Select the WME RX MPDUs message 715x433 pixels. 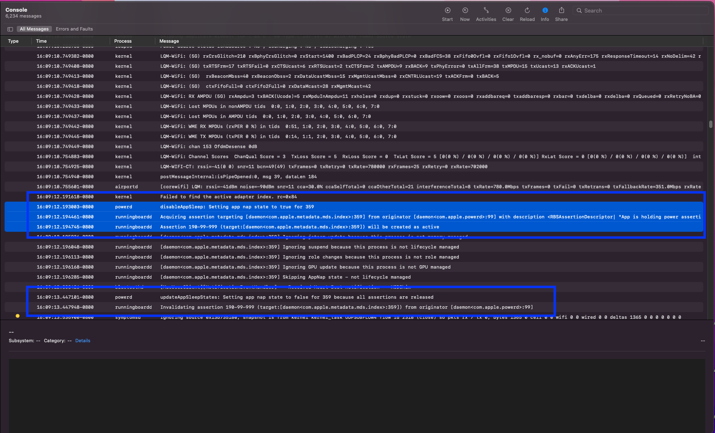[278, 126]
